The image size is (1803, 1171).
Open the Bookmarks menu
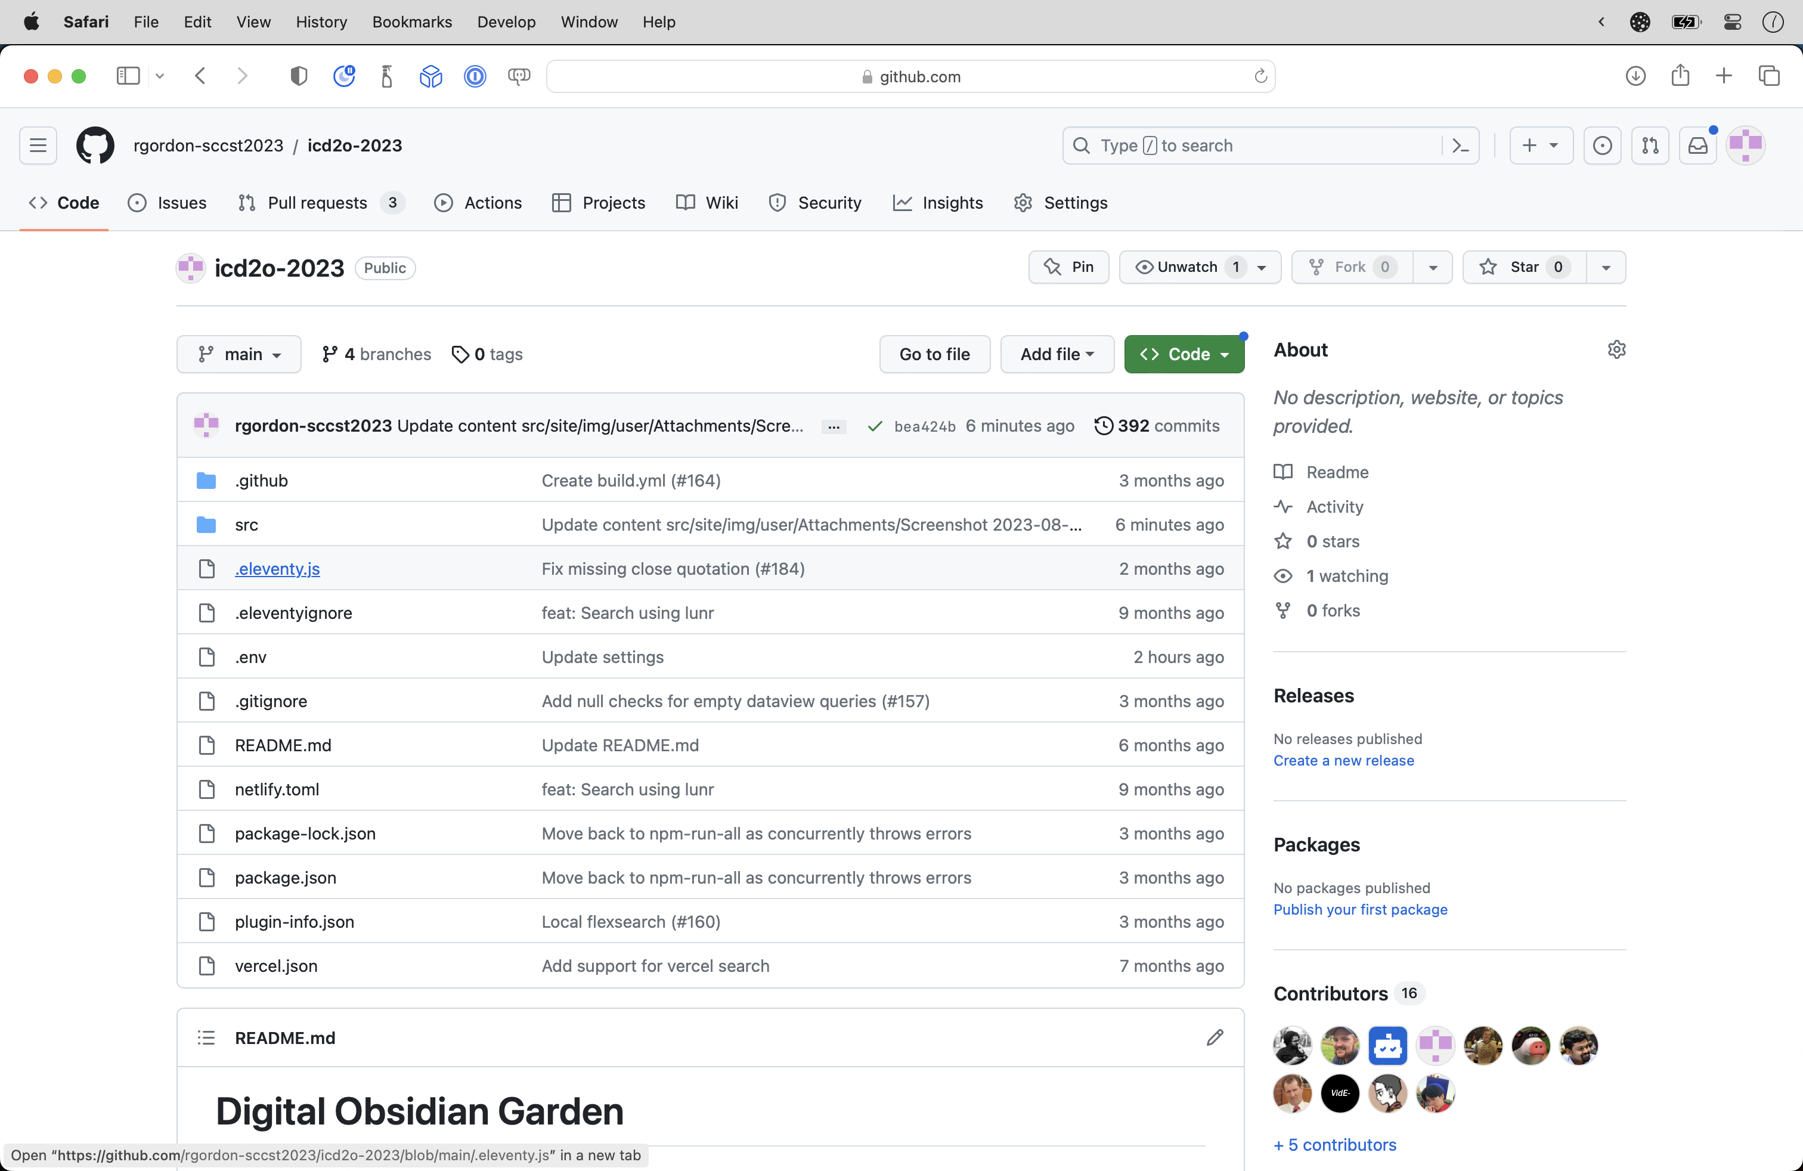412,22
